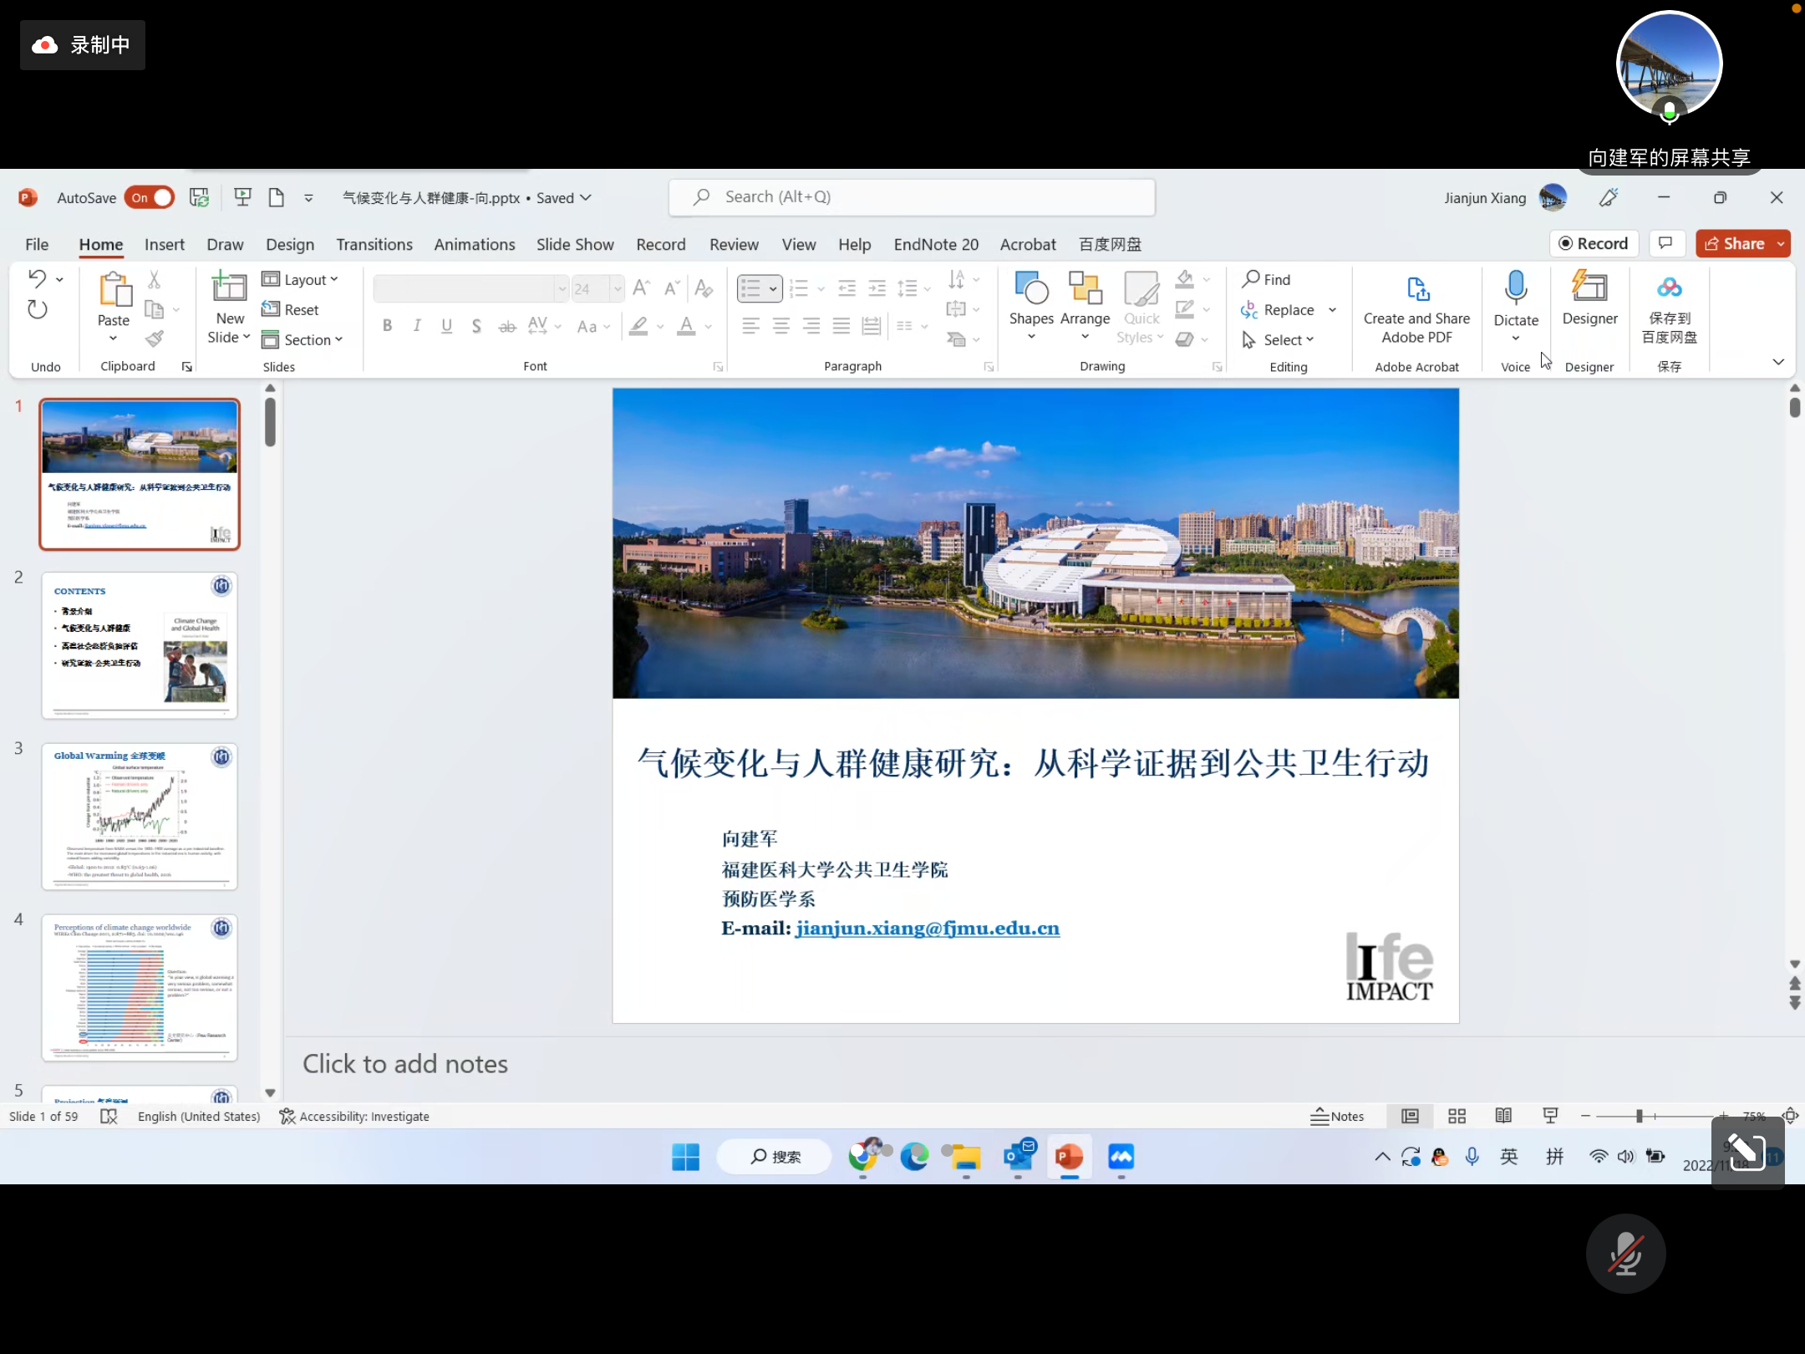Screen dimensions: 1805x1354
Task: Open the Designer pane icon
Action: click(1589, 289)
